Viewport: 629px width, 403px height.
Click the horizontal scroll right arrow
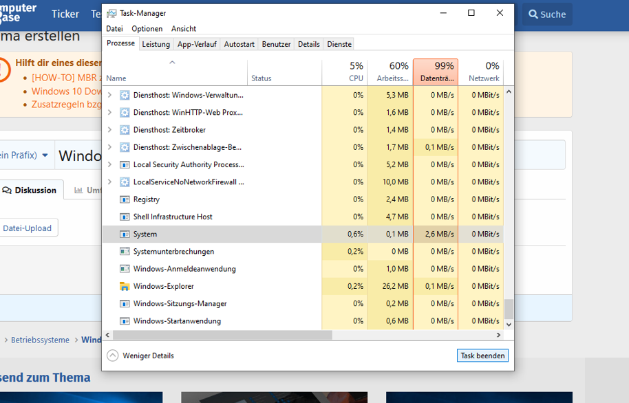point(499,335)
